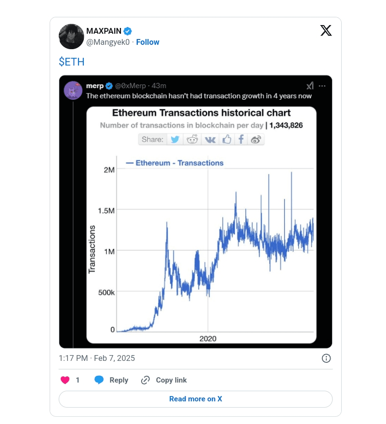This screenshot has width=386, height=424.
Task: Click the X logo in the top corner
Action: pyautogui.click(x=326, y=31)
